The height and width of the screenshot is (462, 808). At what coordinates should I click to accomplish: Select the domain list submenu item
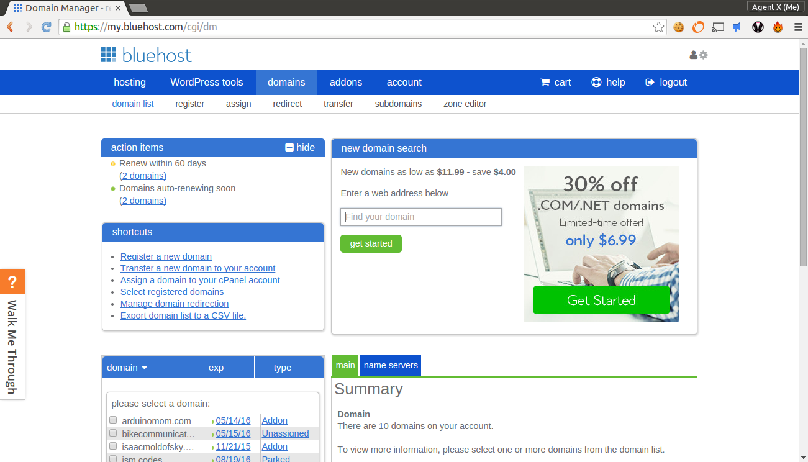point(133,104)
